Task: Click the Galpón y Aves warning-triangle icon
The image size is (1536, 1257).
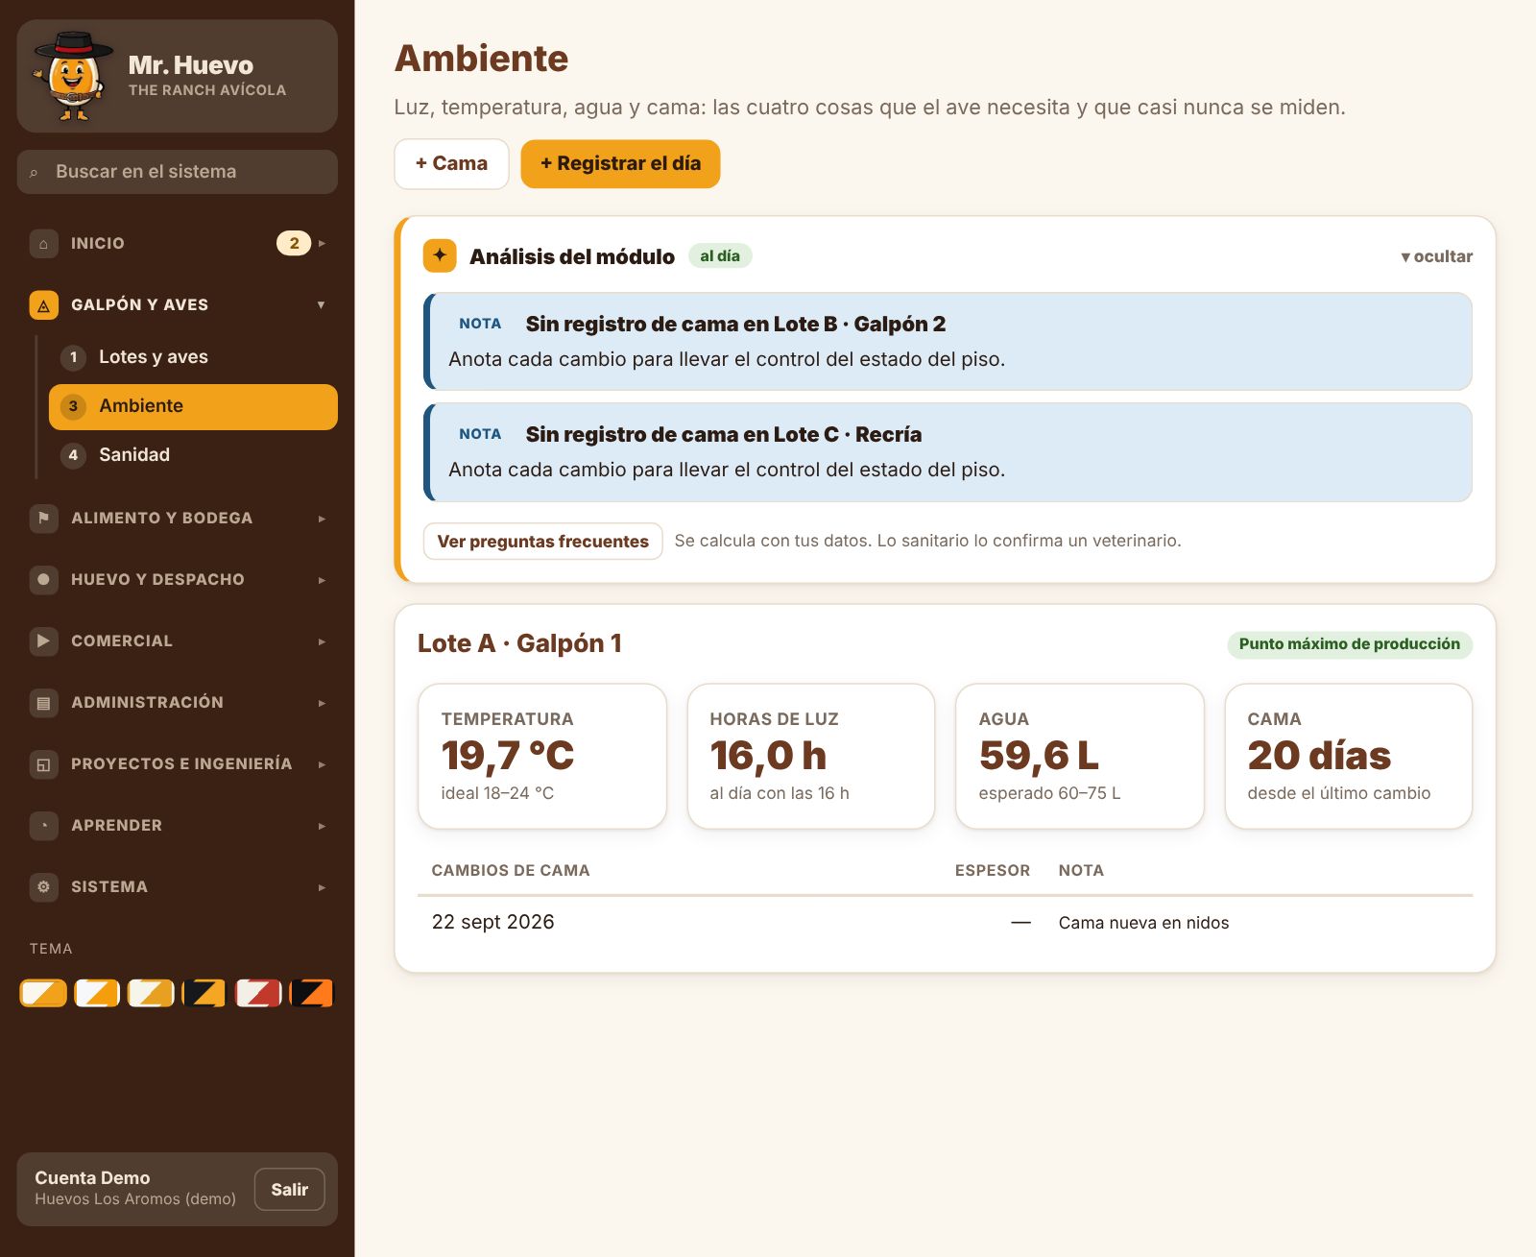Action: (43, 305)
